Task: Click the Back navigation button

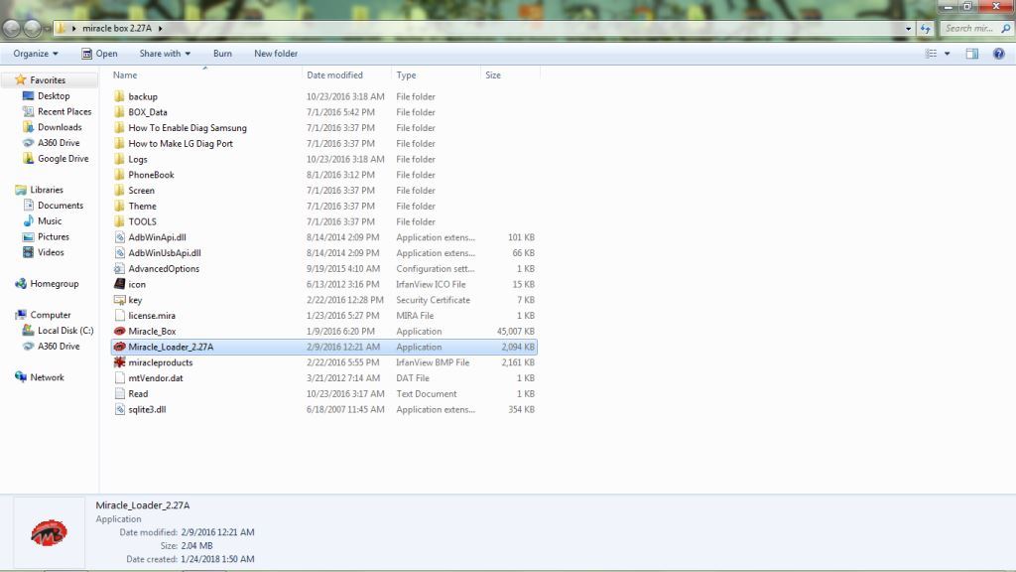Action: point(12,29)
